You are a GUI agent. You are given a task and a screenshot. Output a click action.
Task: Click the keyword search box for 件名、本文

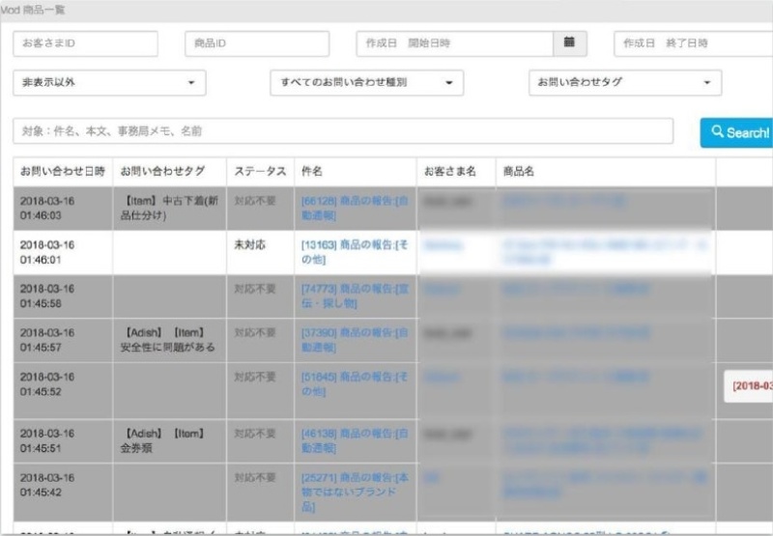[x=343, y=131]
